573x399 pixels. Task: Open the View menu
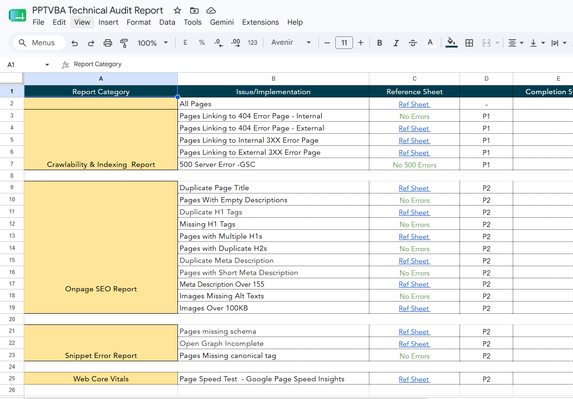(x=82, y=22)
